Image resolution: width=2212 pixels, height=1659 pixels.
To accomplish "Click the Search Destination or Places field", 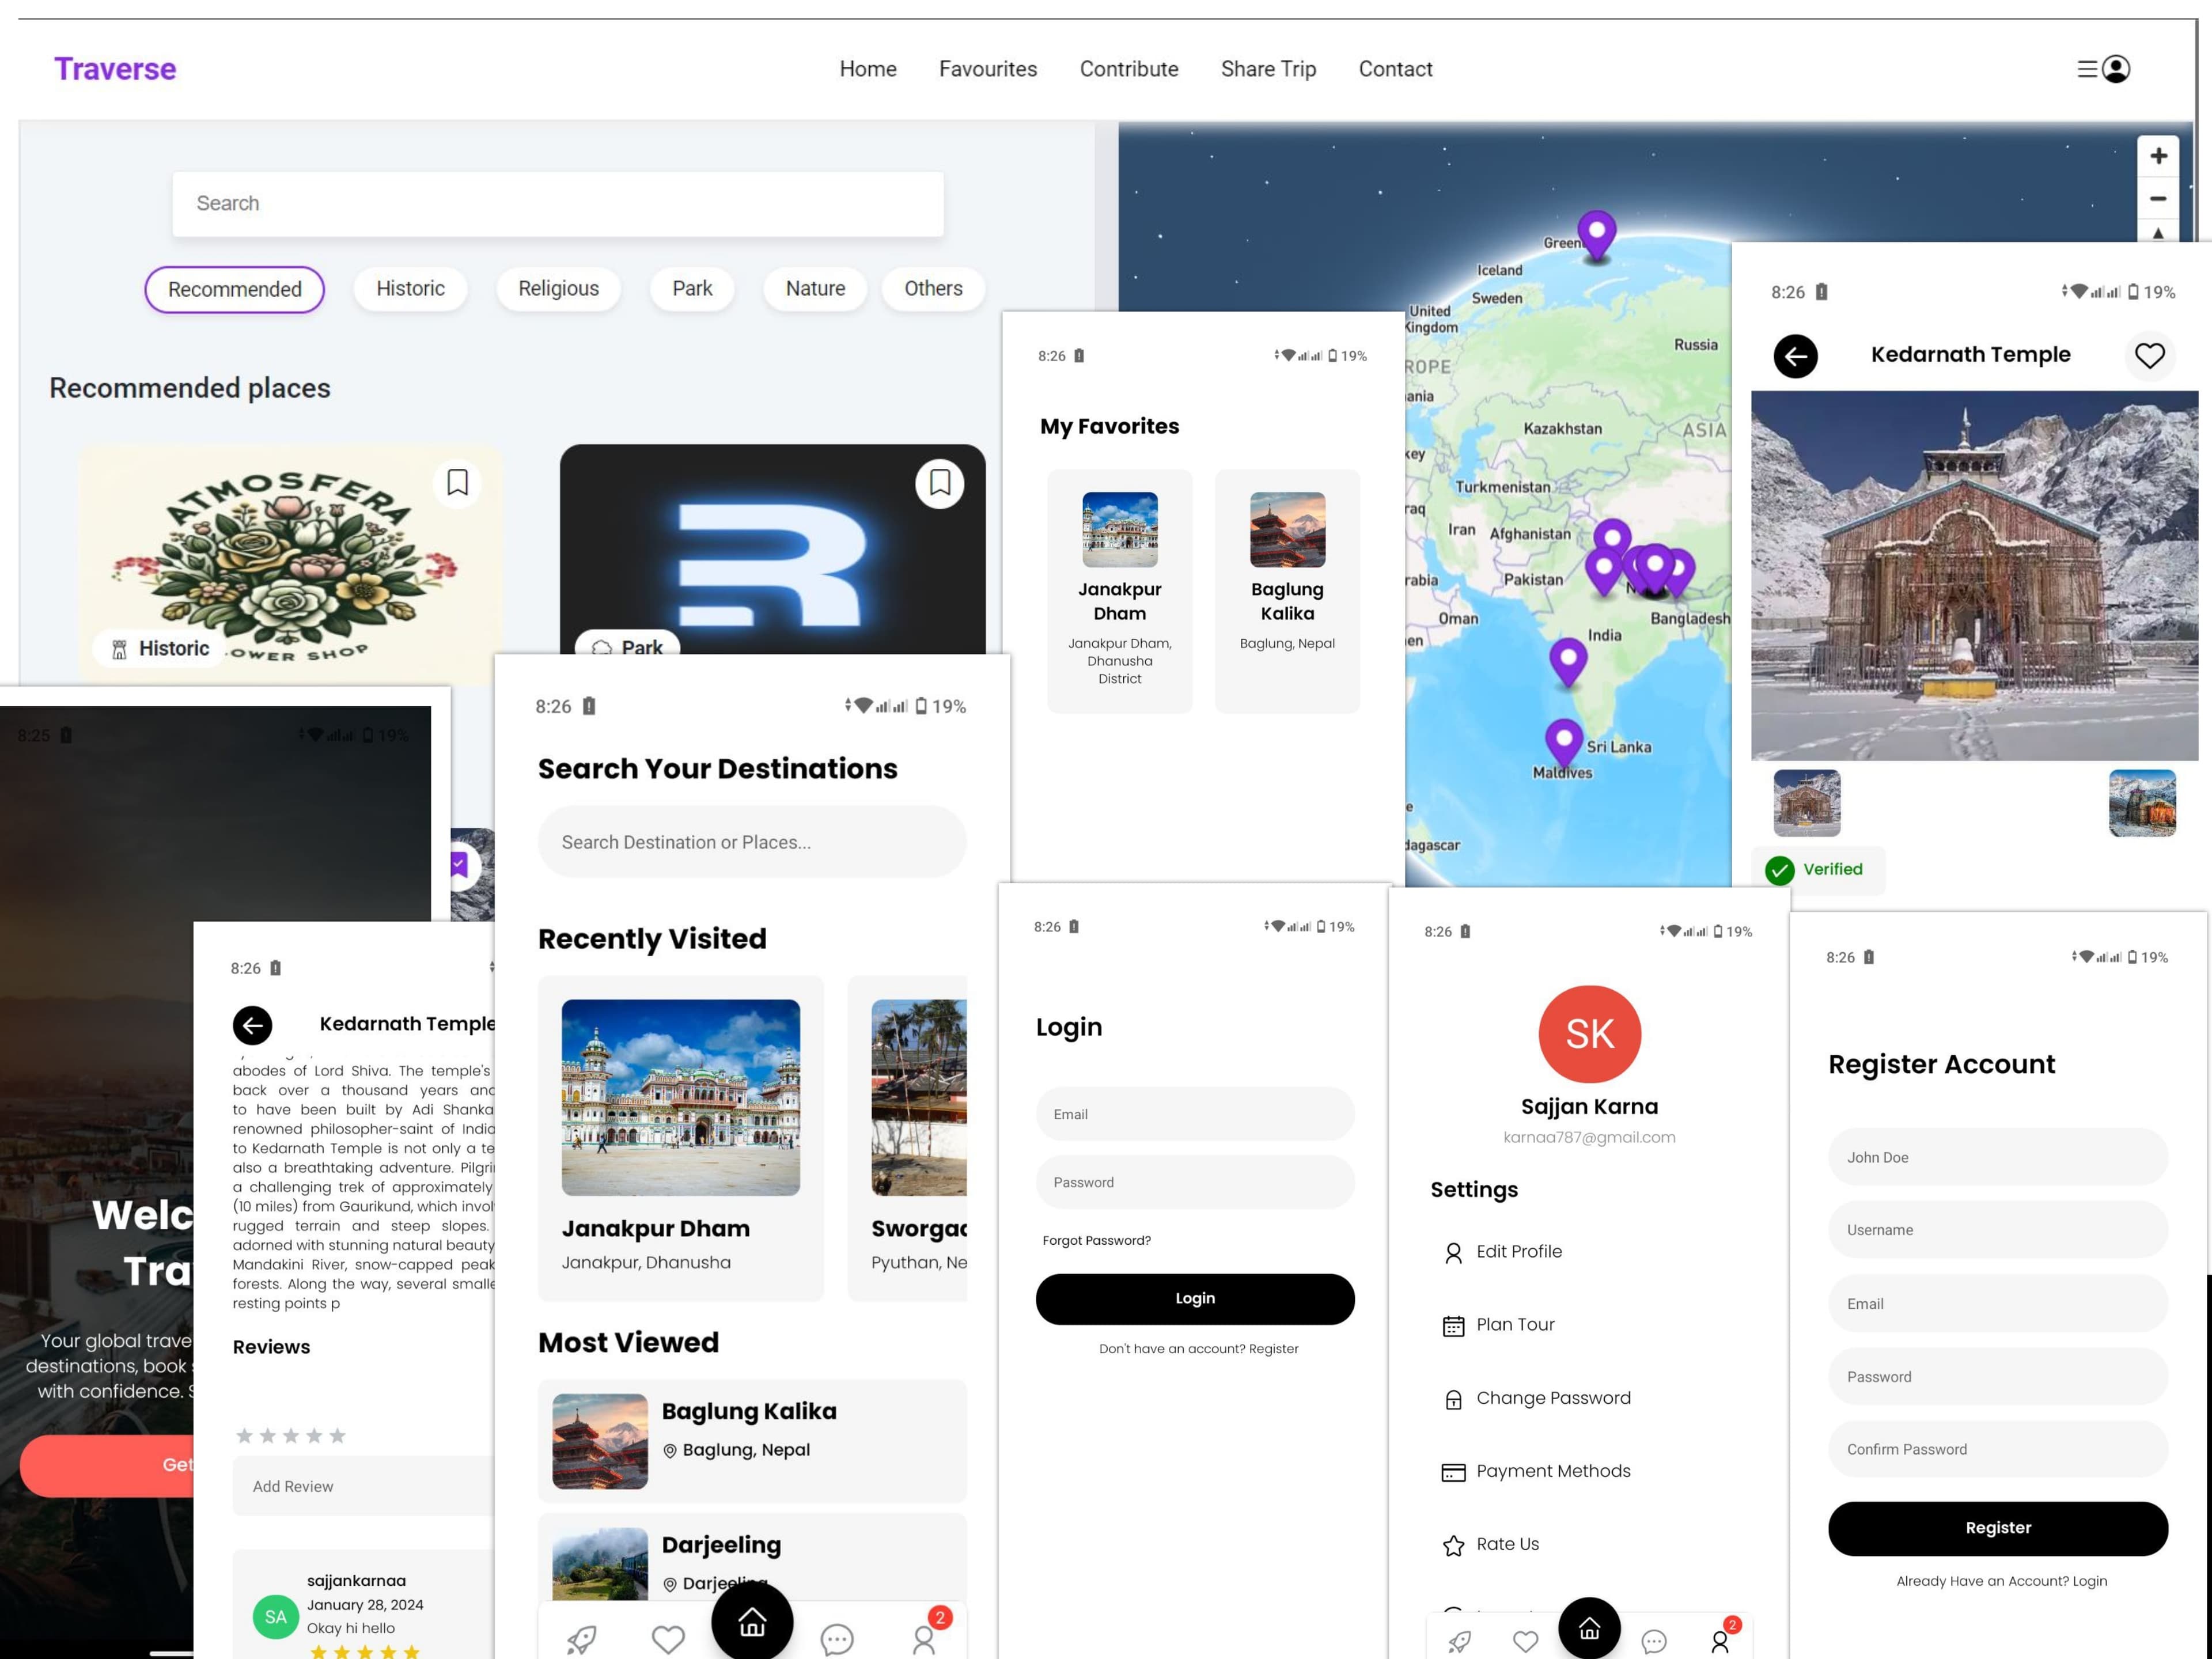I will pos(752,842).
